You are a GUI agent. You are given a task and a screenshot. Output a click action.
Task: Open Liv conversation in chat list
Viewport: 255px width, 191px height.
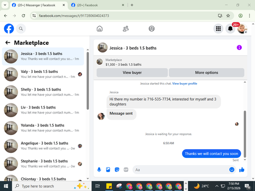click(43, 110)
